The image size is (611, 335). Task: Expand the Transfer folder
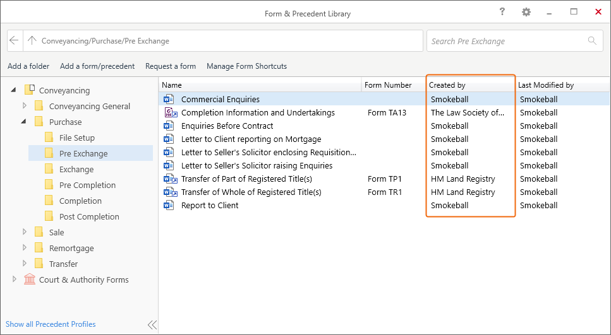[x=24, y=263]
